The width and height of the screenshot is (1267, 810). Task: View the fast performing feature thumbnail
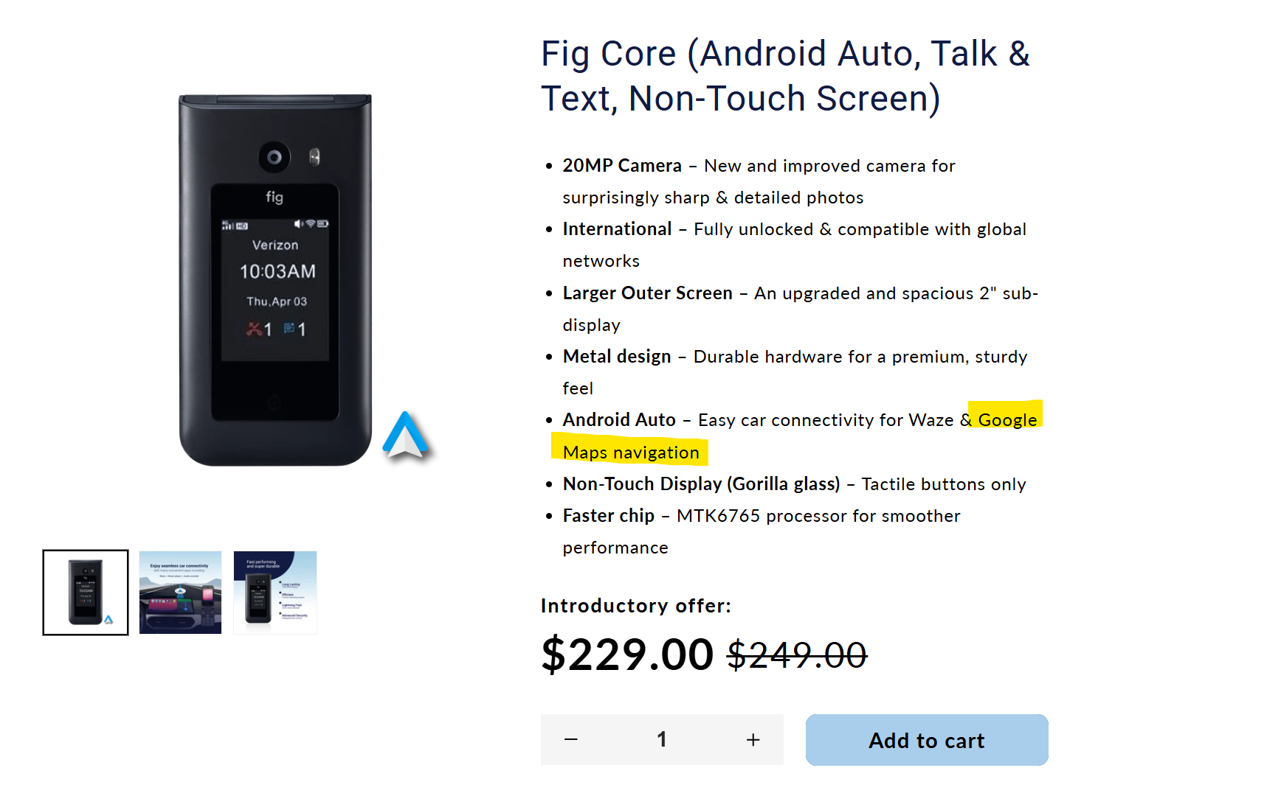(275, 593)
